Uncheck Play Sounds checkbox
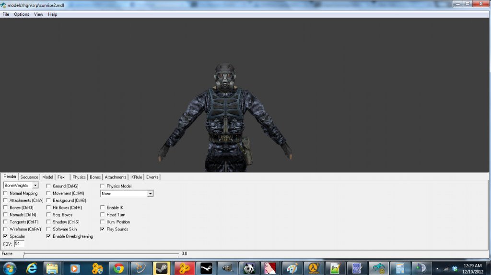 click(x=103, y=229)
